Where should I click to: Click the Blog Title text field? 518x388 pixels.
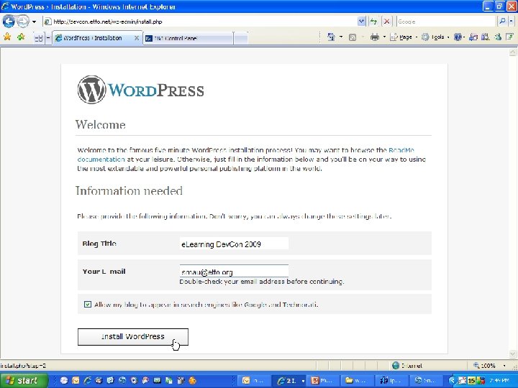(x=234, y=244)
